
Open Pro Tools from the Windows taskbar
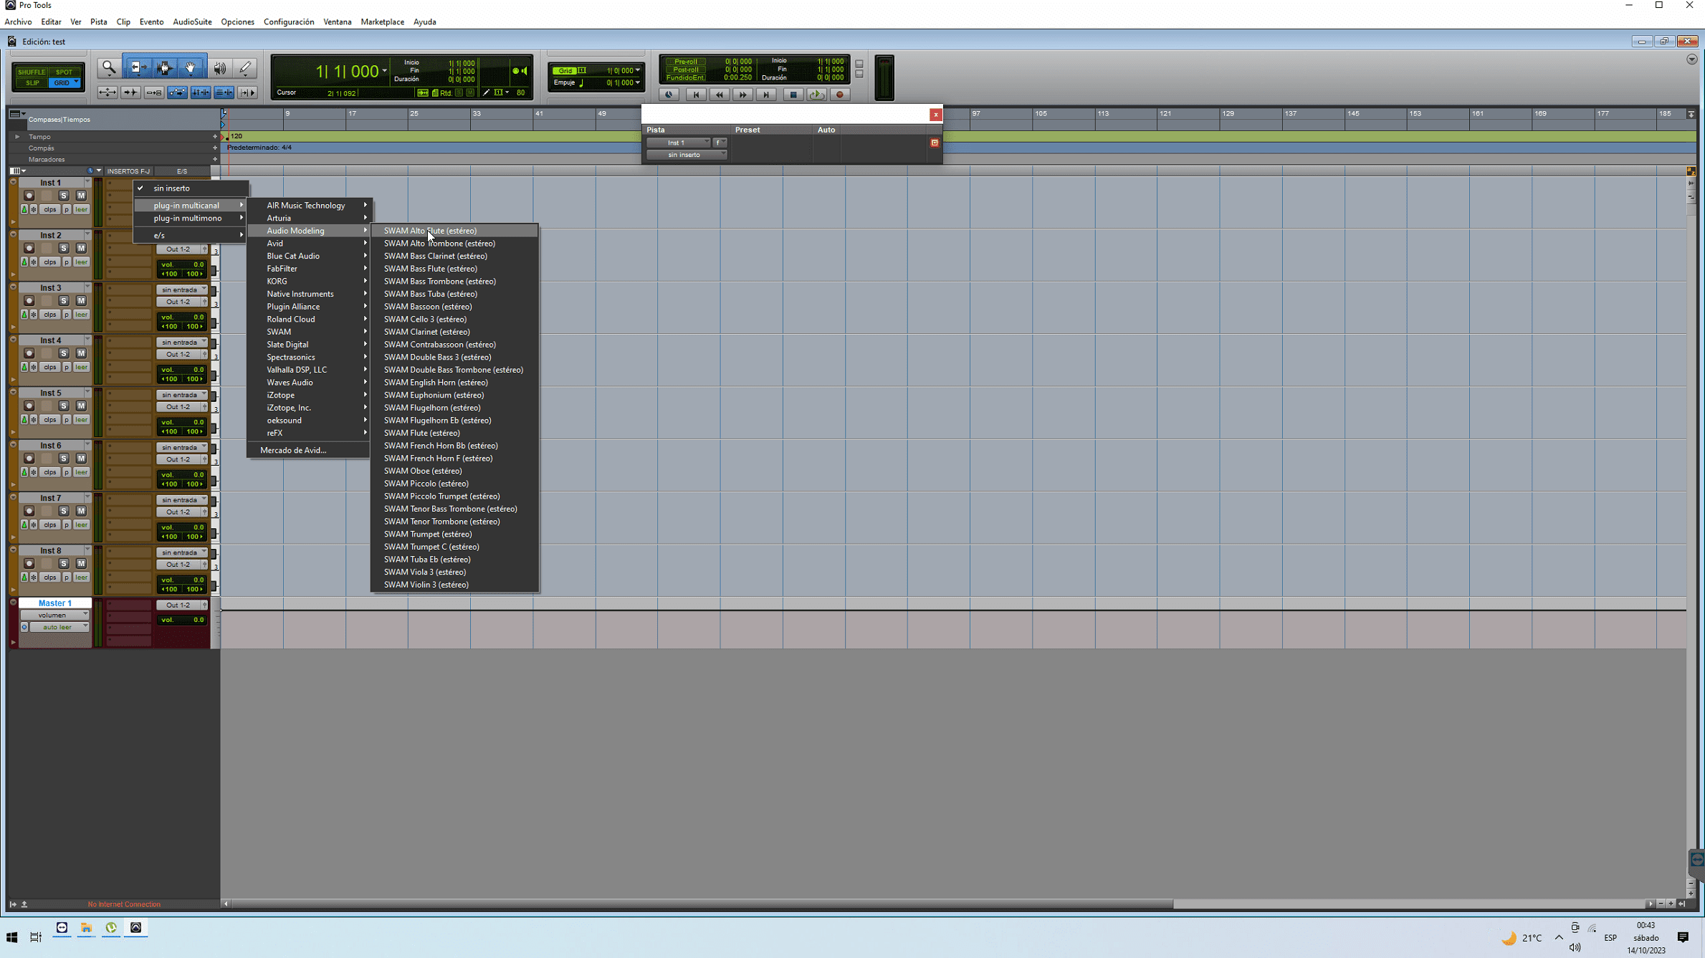(135, 928)
